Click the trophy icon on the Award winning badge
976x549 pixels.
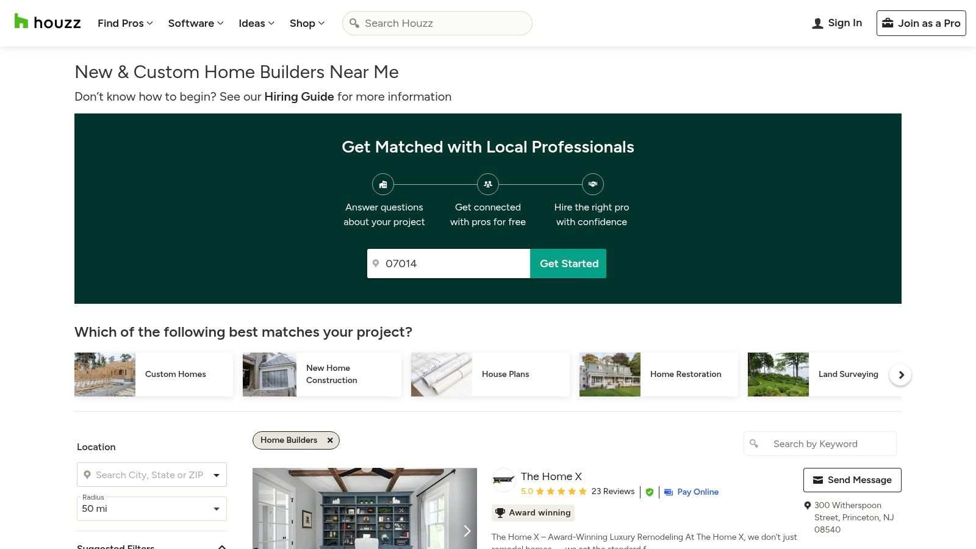[x=501, y=512]
